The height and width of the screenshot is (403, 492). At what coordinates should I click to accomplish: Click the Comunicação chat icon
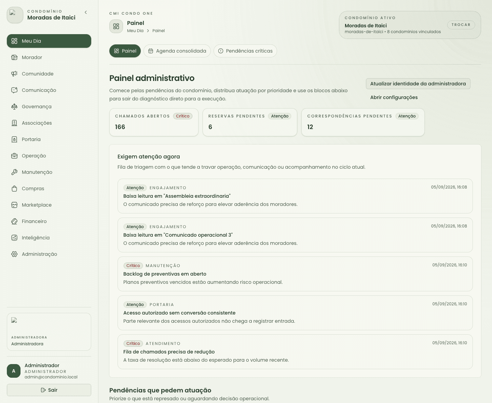pyautogui.click(x=14, y=90)
